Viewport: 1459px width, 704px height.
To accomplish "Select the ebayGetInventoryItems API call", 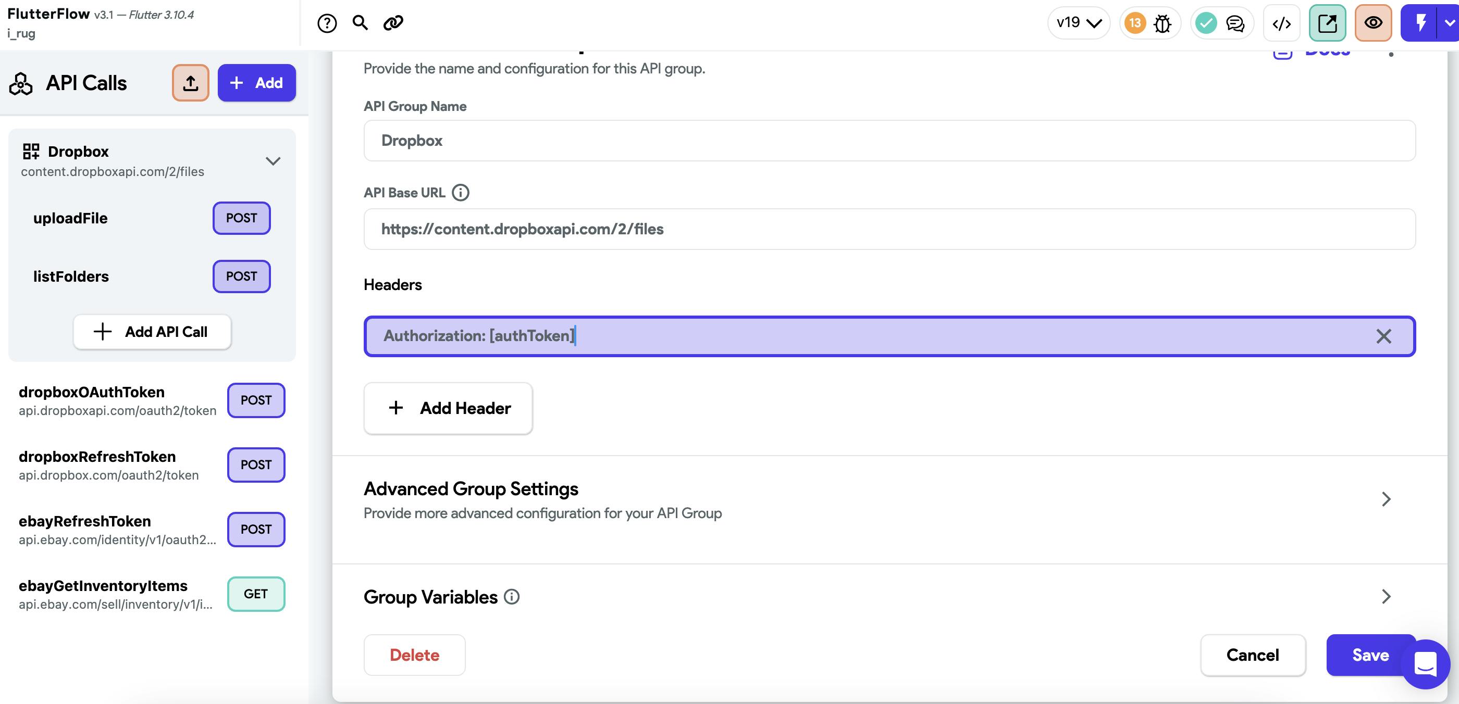I will click(x=103, y=586).
